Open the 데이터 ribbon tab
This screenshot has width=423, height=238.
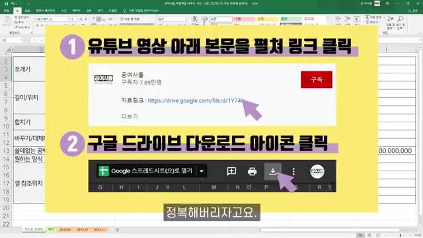point(77,11)
